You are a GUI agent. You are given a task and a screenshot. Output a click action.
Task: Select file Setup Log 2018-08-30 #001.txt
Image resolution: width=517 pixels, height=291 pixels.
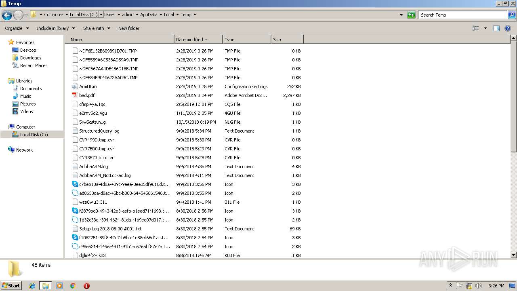click(110, 229)
